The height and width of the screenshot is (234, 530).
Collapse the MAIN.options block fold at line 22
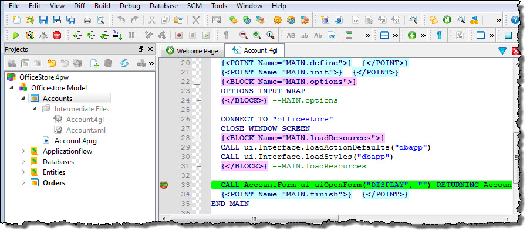click(197, 82)
